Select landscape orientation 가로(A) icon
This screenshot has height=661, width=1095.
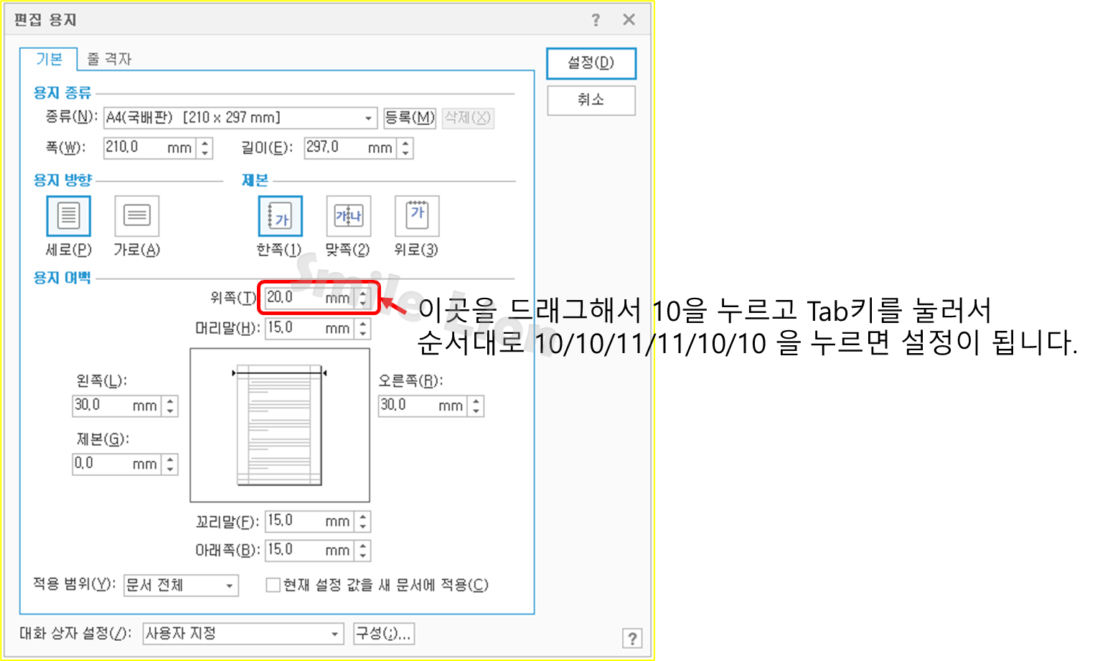click(136, 216)
